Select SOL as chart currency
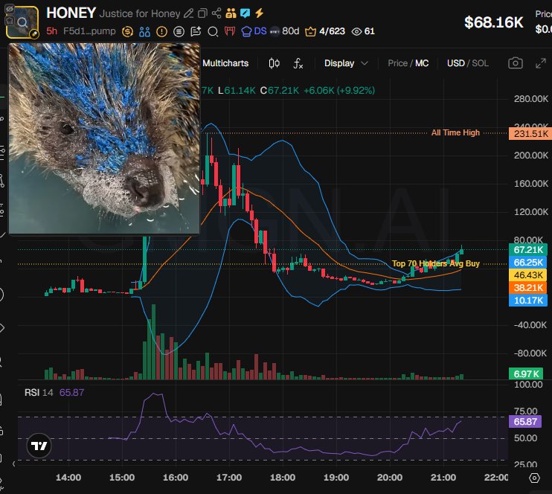Image resolution: width=552 pixels, height=494 pixels. pos(480,63)
